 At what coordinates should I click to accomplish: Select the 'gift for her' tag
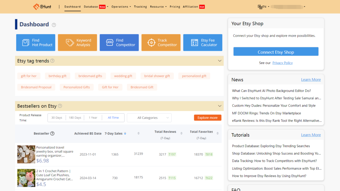click(29, 76)
